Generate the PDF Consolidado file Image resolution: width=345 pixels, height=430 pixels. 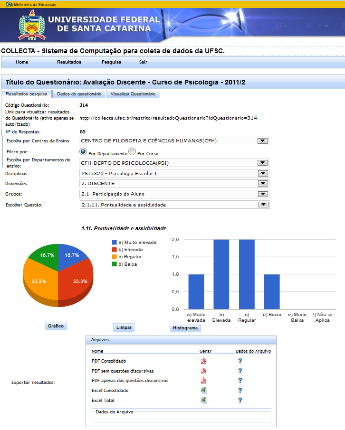203,361
